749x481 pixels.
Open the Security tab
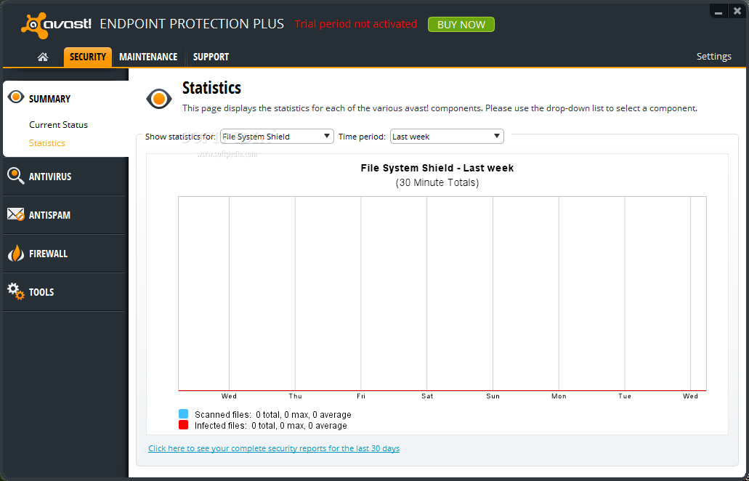(88, 57)
